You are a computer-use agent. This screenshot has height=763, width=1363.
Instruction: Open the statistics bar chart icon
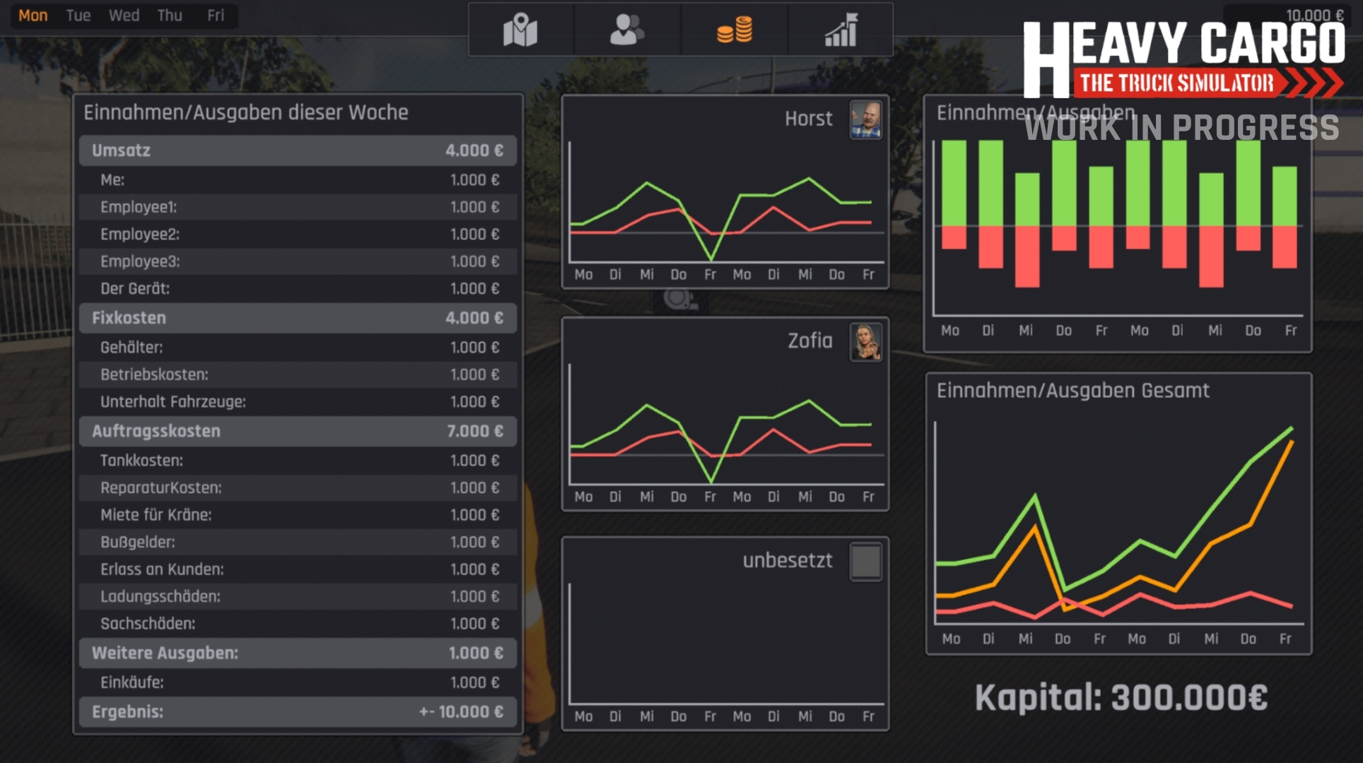(x=841, y=30)
